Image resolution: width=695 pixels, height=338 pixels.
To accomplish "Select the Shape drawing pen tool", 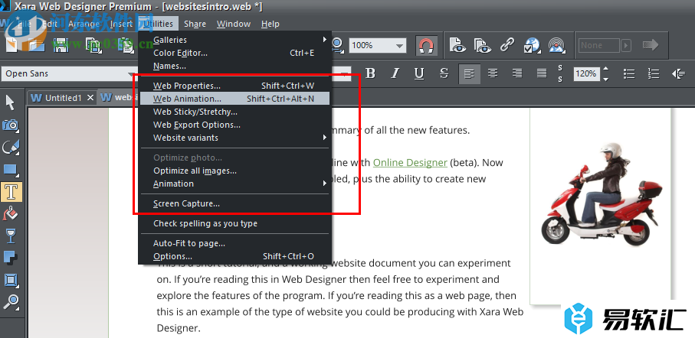I will (11, 148).
